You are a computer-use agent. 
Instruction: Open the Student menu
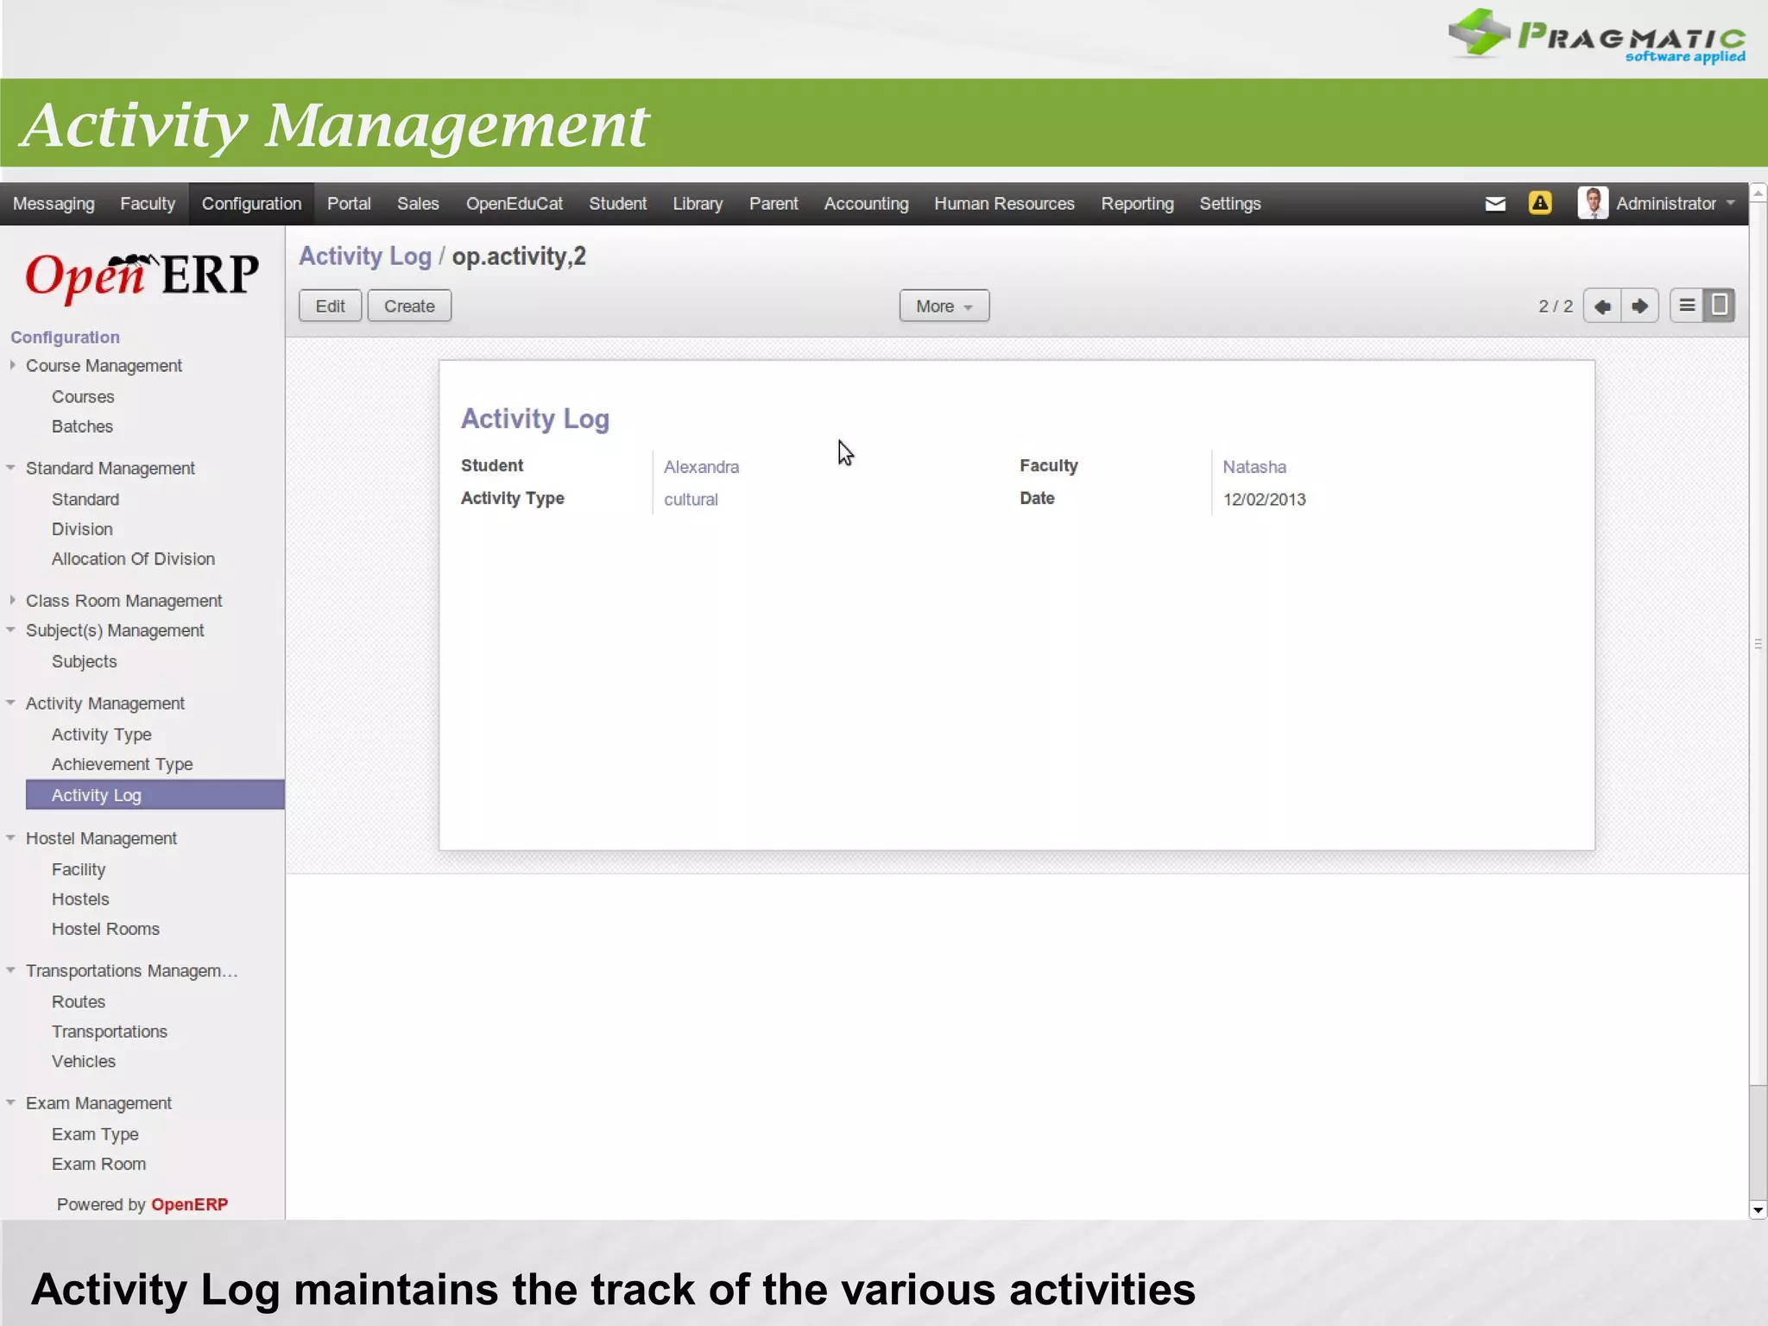(617, 204)
